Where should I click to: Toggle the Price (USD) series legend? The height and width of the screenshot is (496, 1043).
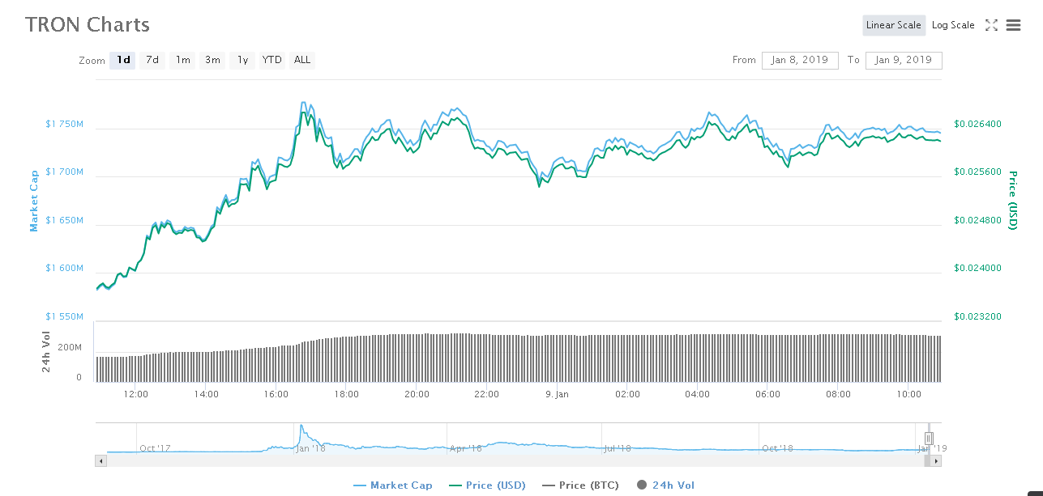(487, 485)
